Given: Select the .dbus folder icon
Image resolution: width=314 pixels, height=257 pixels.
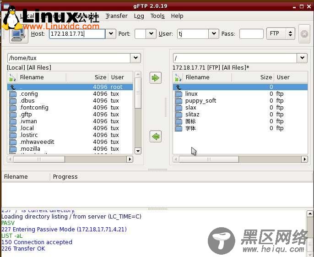Looking at the screenshot, I should coord(13,101).
